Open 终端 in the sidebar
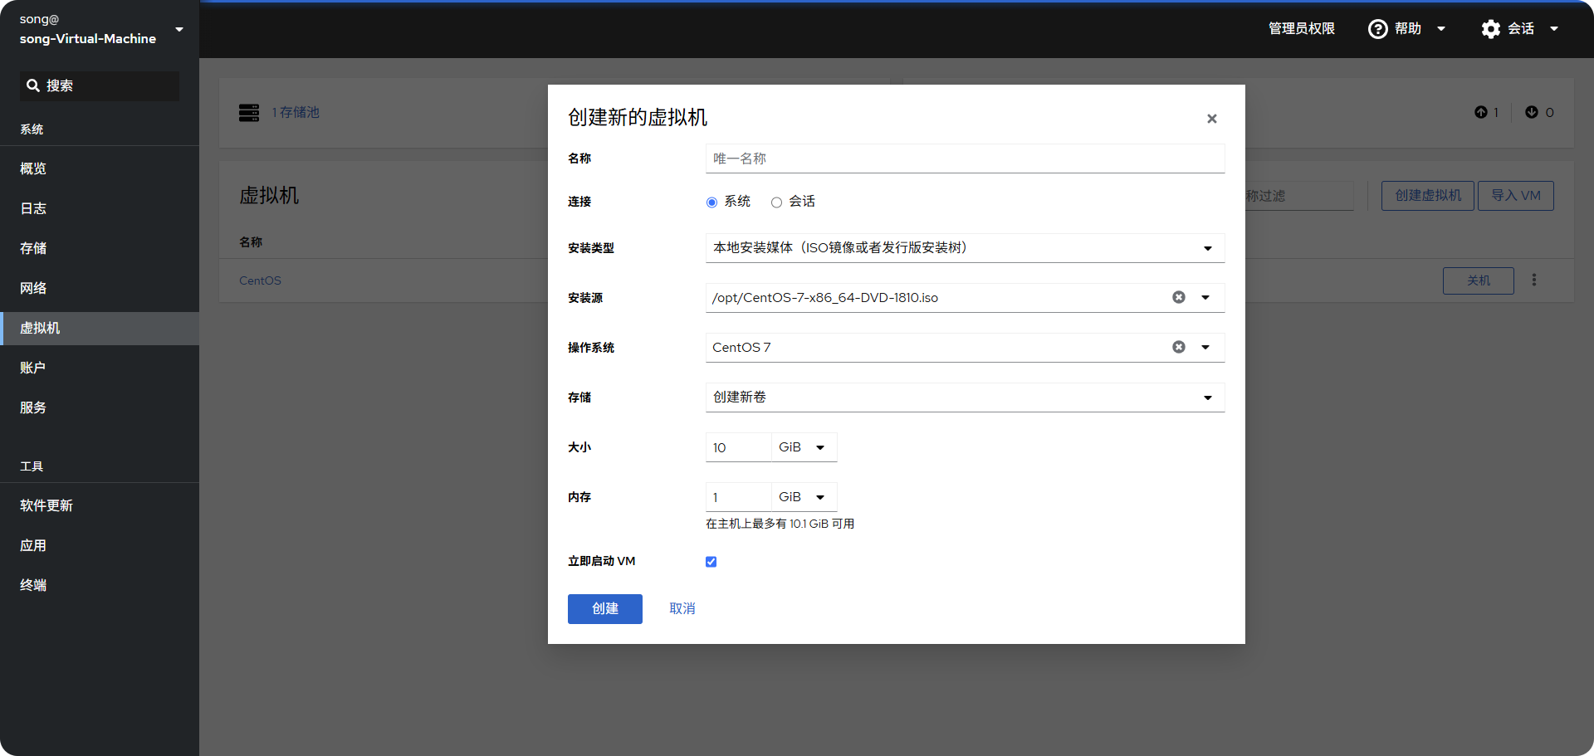This screenshot has width=1594, height=756. [x=100, y=585]
